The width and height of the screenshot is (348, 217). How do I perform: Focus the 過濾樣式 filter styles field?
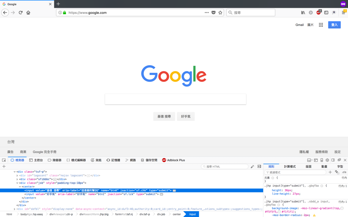[295, 172]
